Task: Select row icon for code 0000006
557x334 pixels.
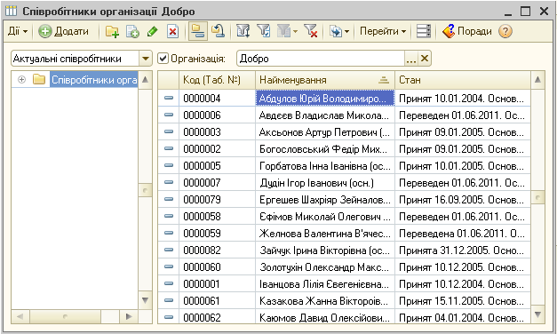Action: click(x=169, y=115)
